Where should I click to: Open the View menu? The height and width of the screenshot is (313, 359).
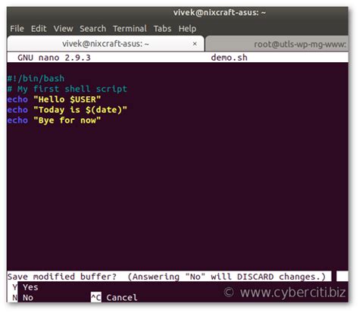point(63,29)
